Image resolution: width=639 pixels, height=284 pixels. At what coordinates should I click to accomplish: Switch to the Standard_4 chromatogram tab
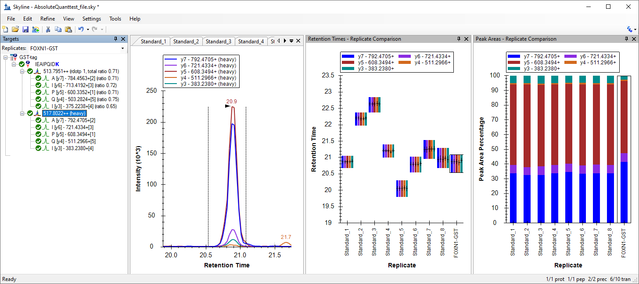click(251, 42)
